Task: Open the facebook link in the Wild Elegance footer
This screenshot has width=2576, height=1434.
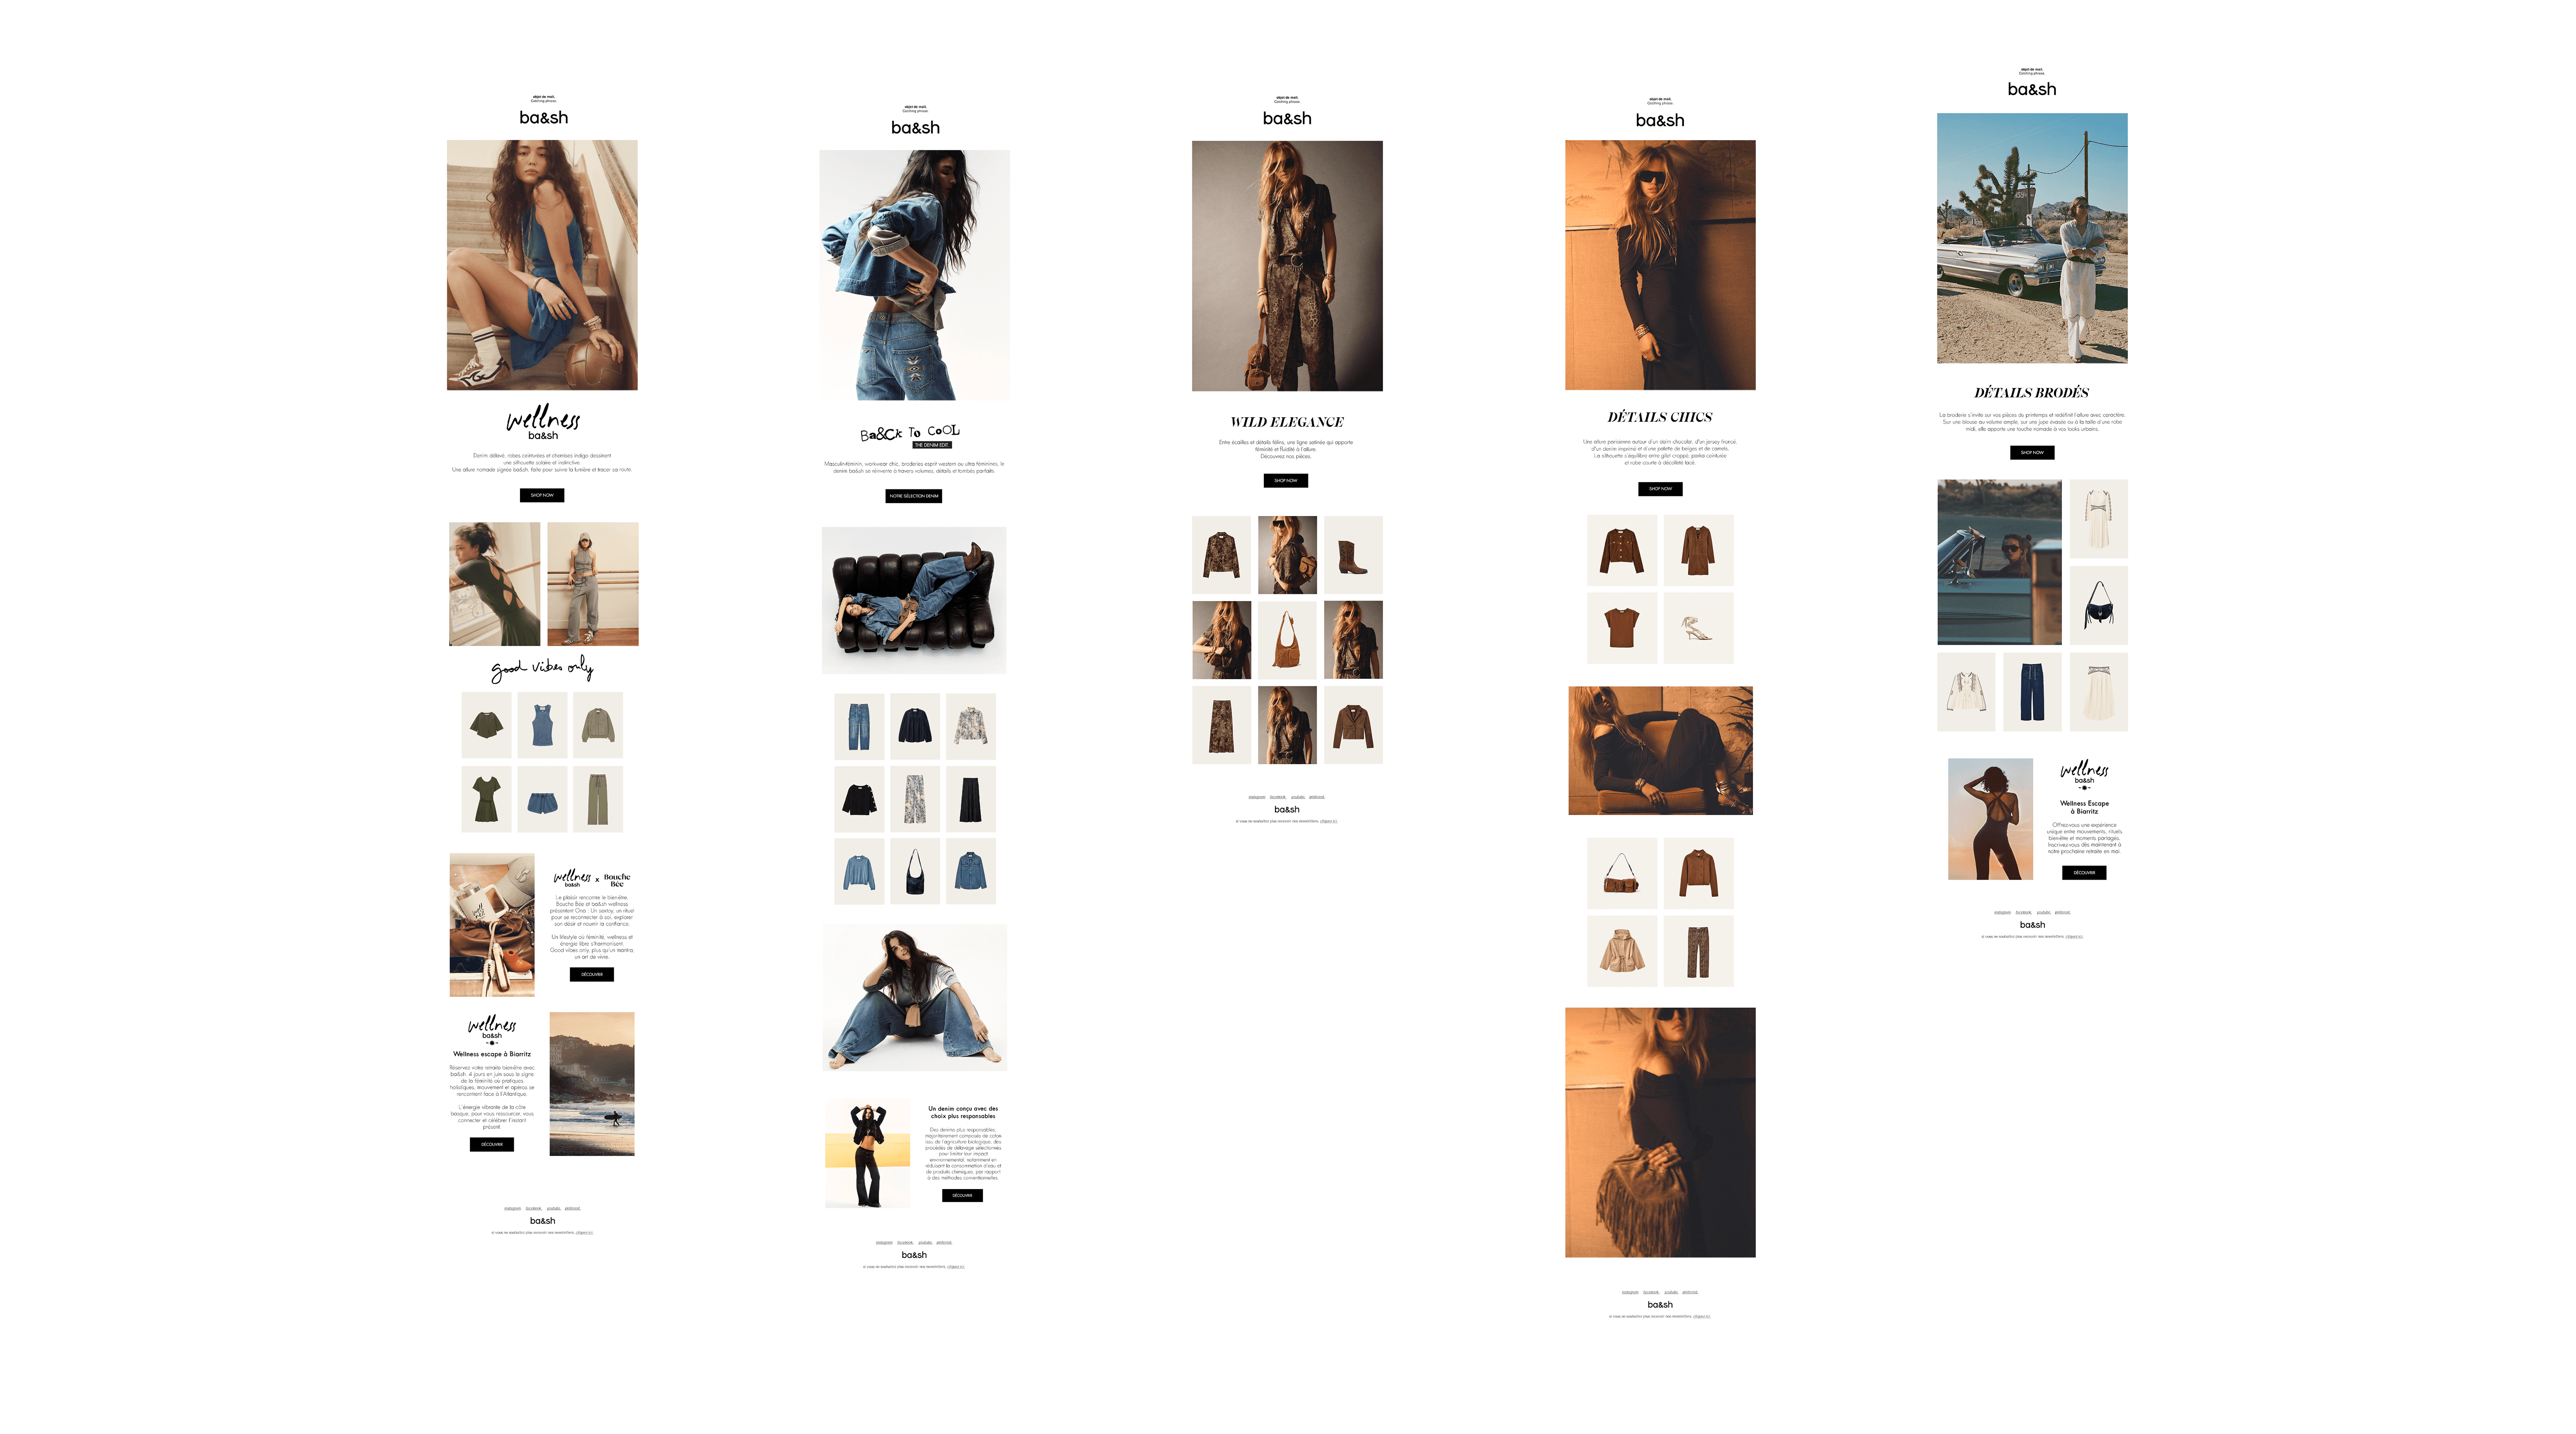Action: (x=1278, y=797)
